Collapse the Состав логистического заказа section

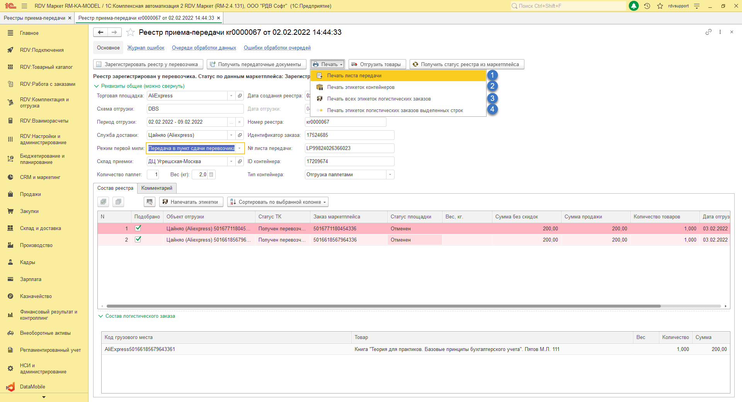(x=101, y=316)
